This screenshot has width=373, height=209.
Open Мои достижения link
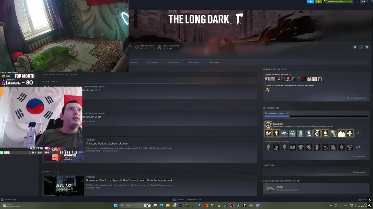[x=359, y=157]
